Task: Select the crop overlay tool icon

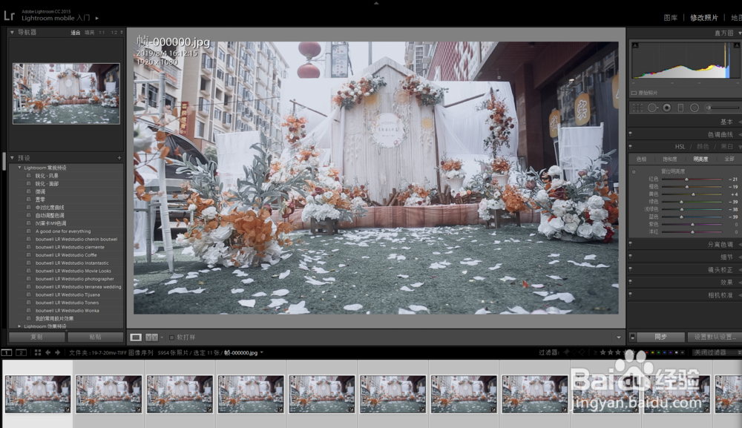Action: click(x=638, y=108)
